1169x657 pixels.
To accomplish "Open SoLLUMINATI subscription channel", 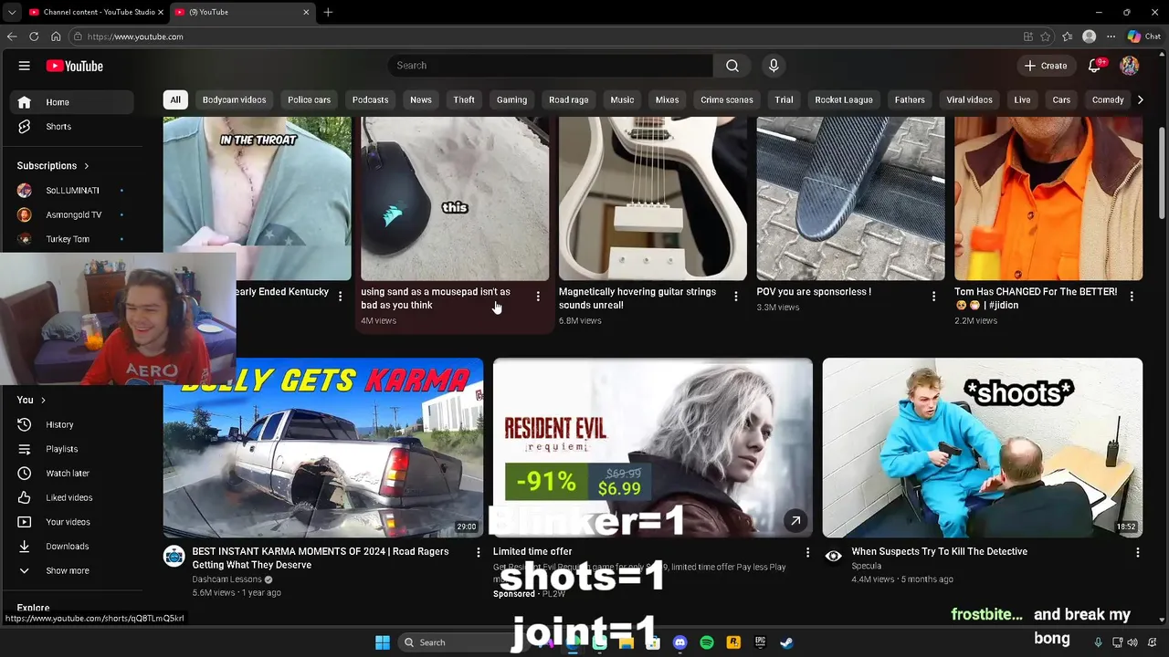I will point(72,191).
